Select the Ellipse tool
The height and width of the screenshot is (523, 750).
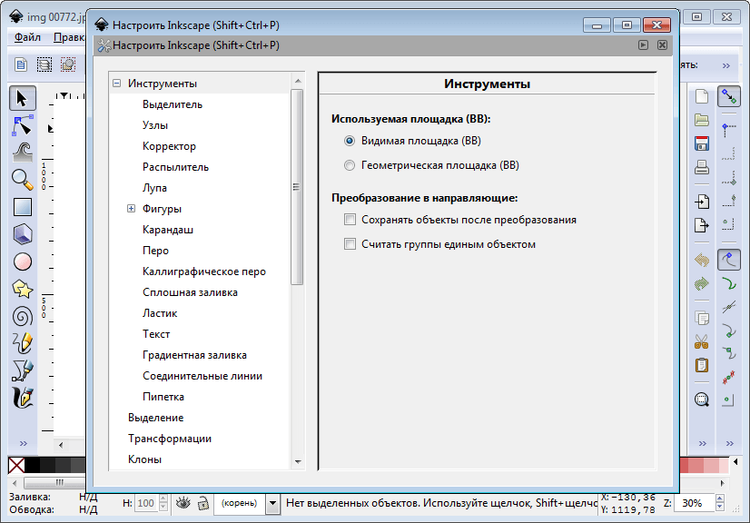click(x=22, y=261)
